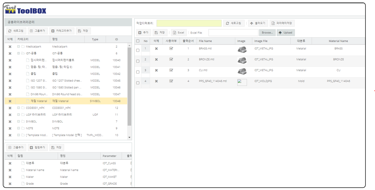Click 저장 above the category tree

click(83, 31)
